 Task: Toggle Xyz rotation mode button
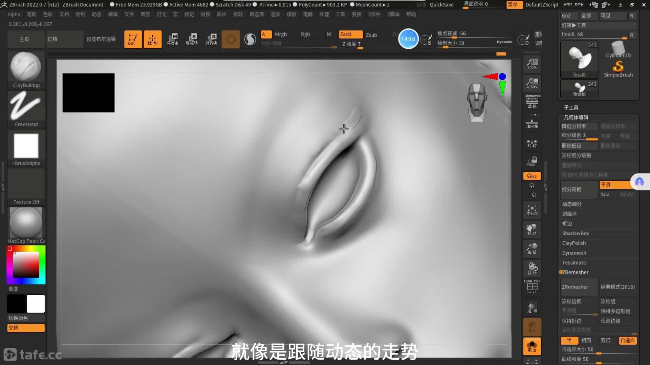(x=532, y=176)
